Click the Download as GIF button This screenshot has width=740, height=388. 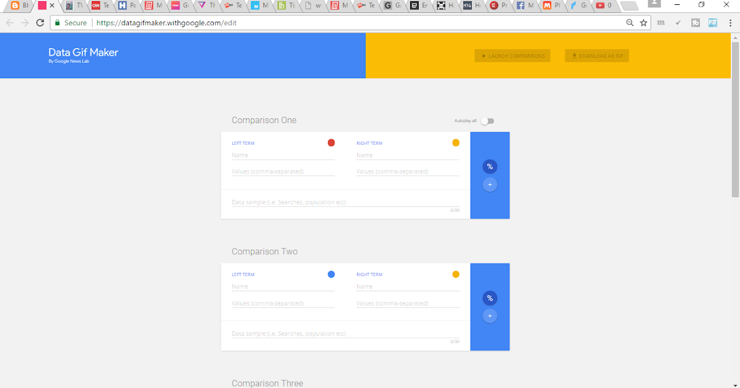(x=597, y=56)
